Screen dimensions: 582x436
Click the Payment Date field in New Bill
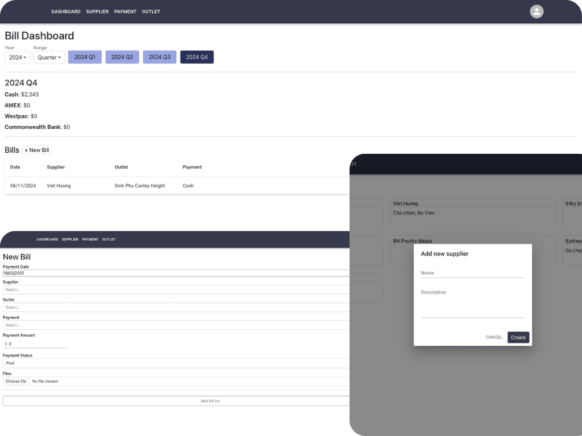pos(171,273)
